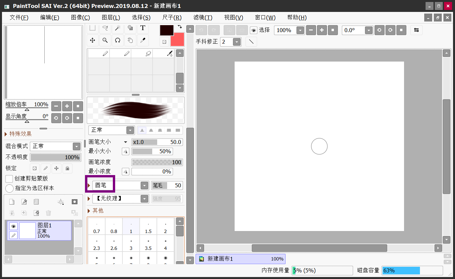This screenshot has width=455, height=279.
Task: Create a new linework pen layer
Action: click(x=24, y=202)
